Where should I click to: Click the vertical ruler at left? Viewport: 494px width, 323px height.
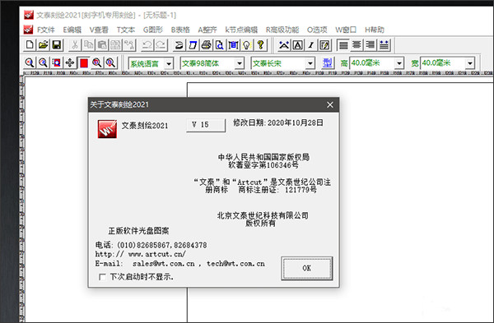click(x=21, y=198)
